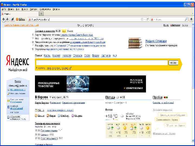Open the Файл menu
Screen dimensions: 195x146
tap(4, 9)
